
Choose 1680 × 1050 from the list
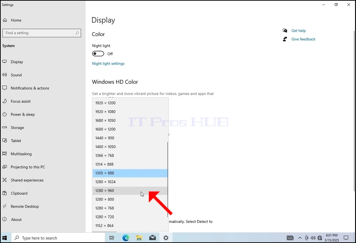[x=130, y=121]
